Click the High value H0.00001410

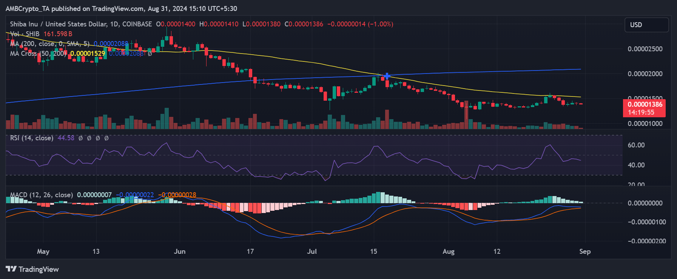tap(219, 24)
